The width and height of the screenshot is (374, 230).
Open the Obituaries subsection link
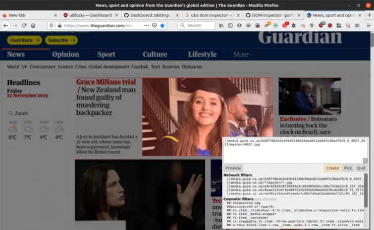192,67
